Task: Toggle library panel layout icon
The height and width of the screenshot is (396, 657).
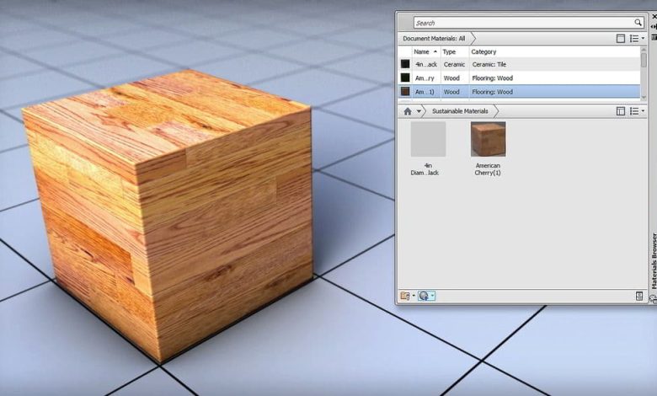Action: (x=621, y=111)
